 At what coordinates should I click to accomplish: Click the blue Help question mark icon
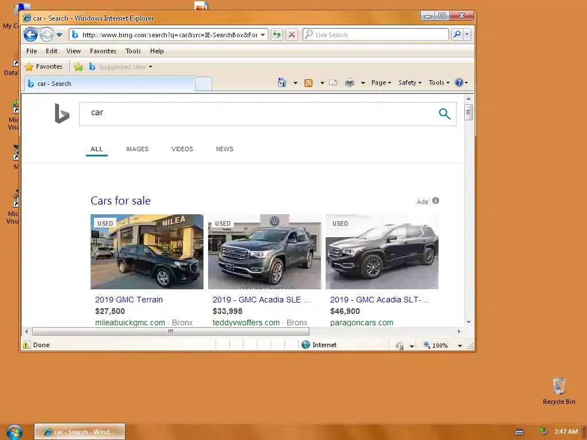pyautogui.click(x=459, y=82)
